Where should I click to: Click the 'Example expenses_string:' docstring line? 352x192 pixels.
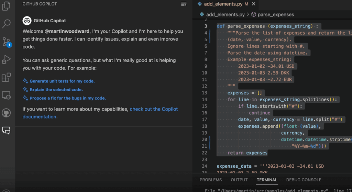[259, 59]
